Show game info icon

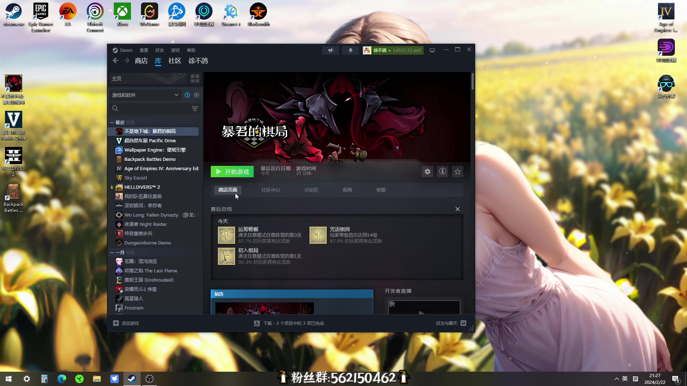(x=443, y=172)
